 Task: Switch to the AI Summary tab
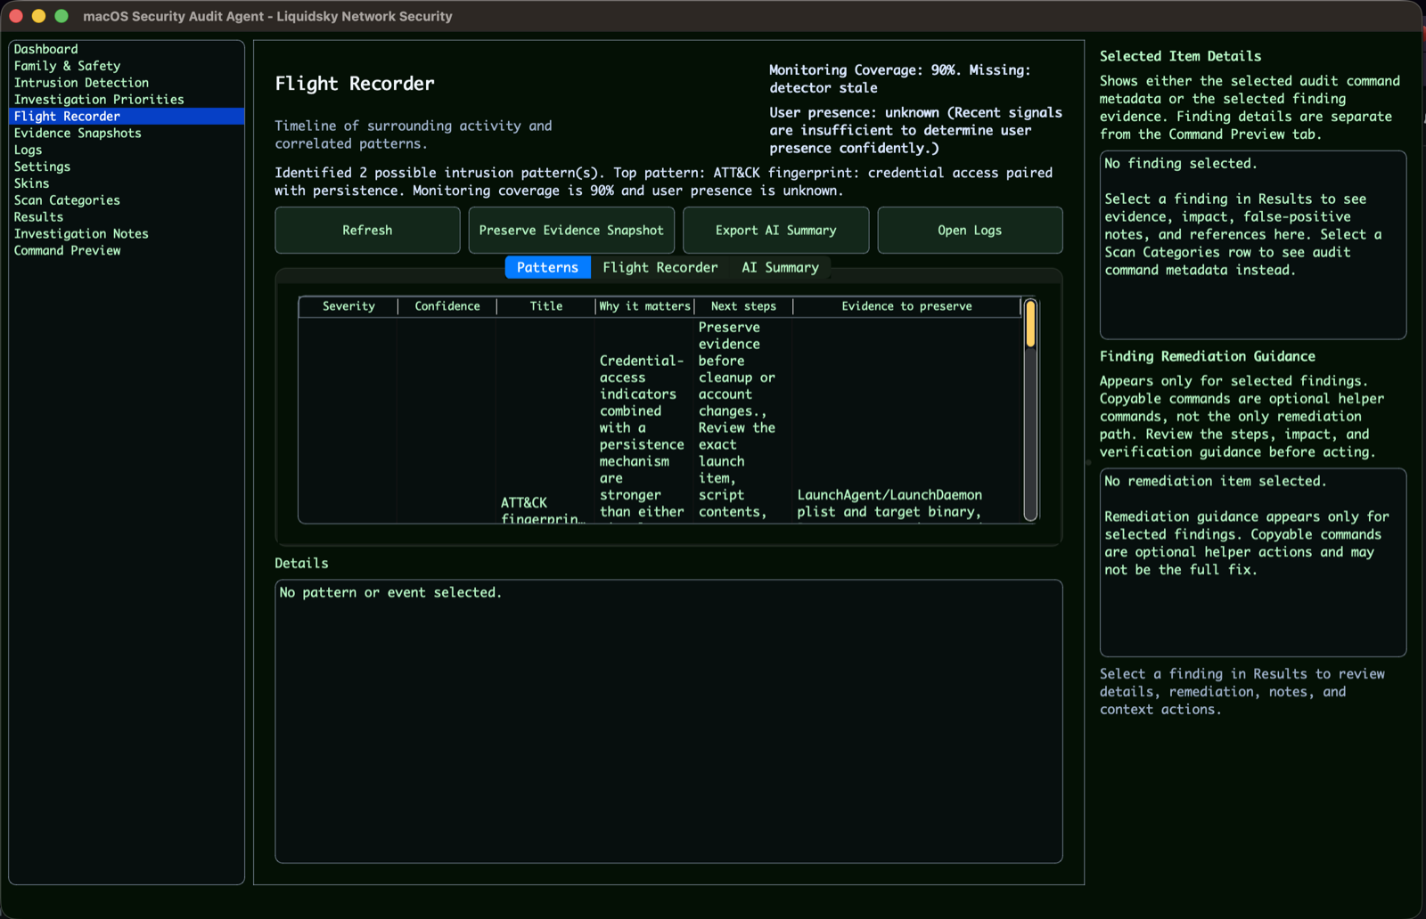coord(780,267)
